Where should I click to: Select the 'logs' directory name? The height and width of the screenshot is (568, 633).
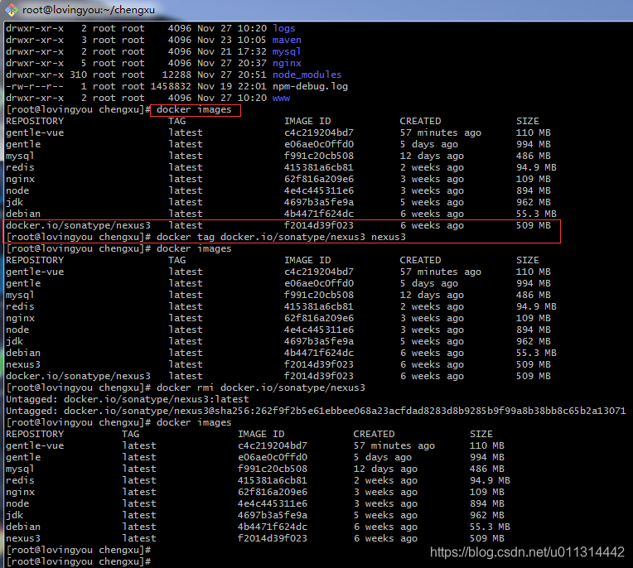click(284, 28)
